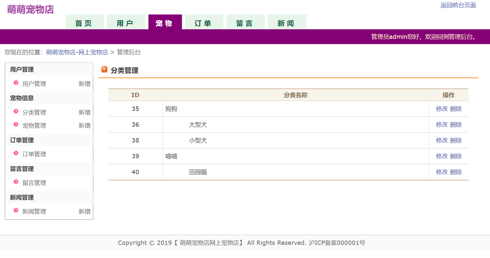490x258 pixels.
Task: Click 修改 on the 狗狗 category row
Action: click(441, 109)
